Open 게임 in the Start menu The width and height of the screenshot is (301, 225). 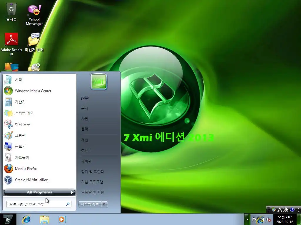(85, 140)
